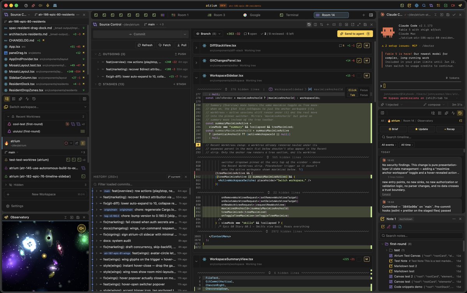Screen dimensions: 467x293
Task: Unmute the Observatory sound icon
Action: [81, 228]
